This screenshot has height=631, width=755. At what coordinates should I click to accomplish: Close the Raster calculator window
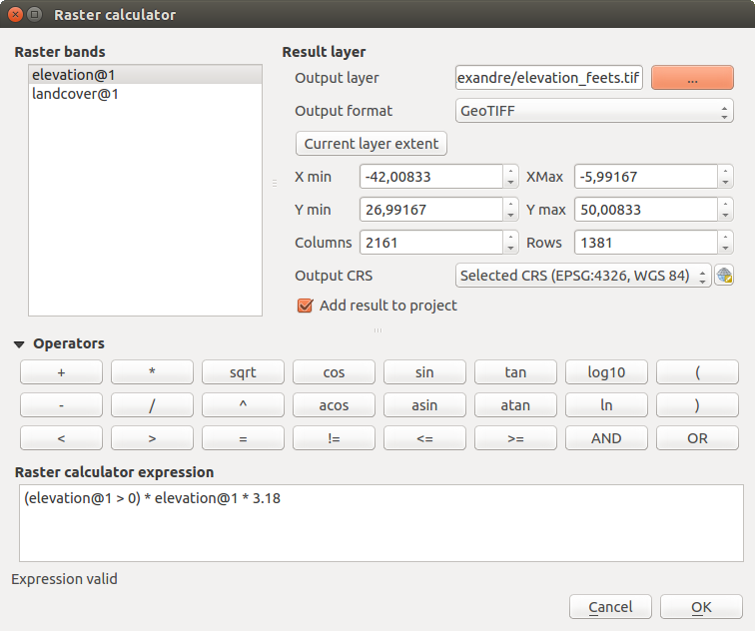point(14,15)
